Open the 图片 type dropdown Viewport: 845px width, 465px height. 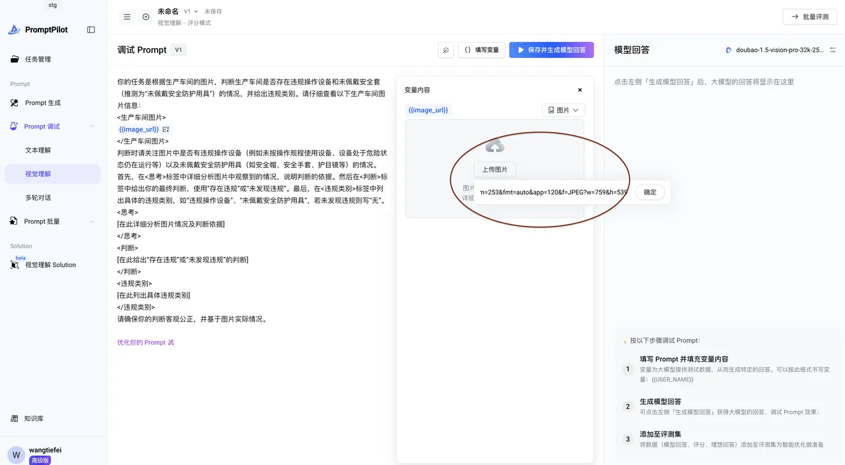coord(563,110)
